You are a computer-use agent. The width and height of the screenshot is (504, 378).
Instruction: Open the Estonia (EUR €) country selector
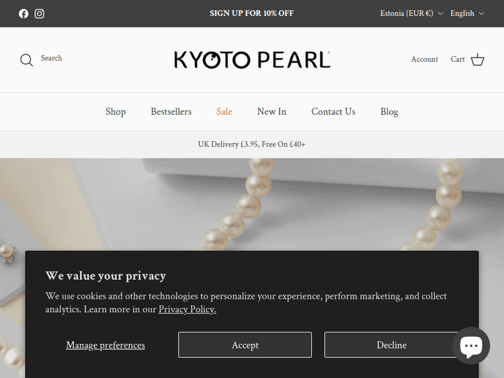(x=411, y=13)
